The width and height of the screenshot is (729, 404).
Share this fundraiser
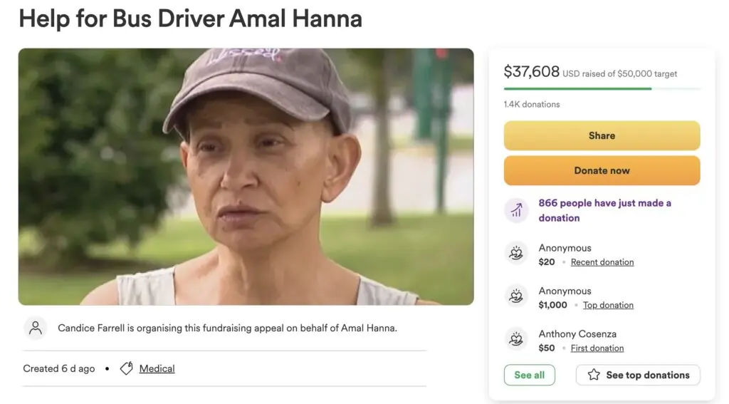tap(602, 135)
